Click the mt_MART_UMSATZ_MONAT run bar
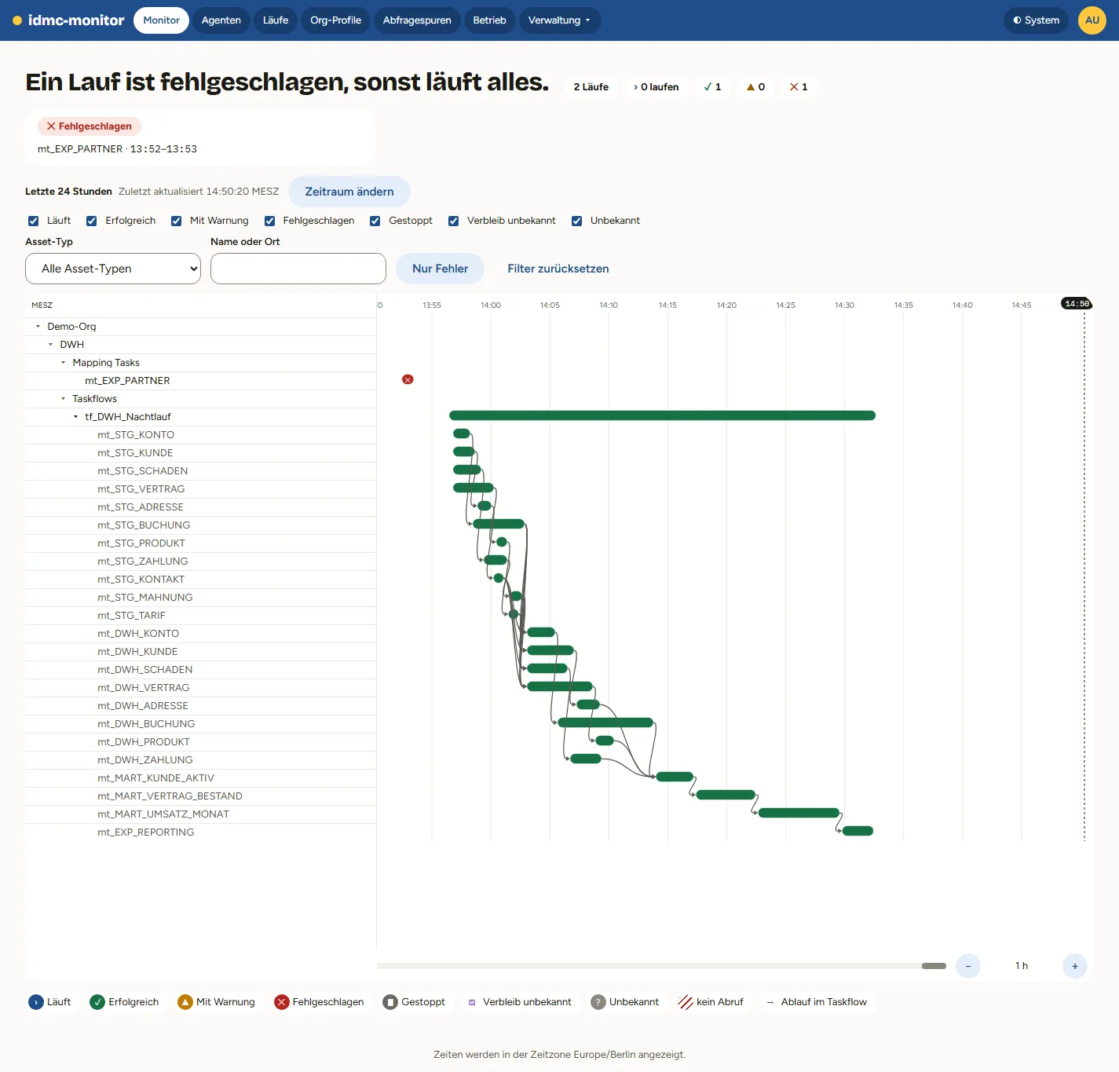1119x1072 pixels. point(799,813)
